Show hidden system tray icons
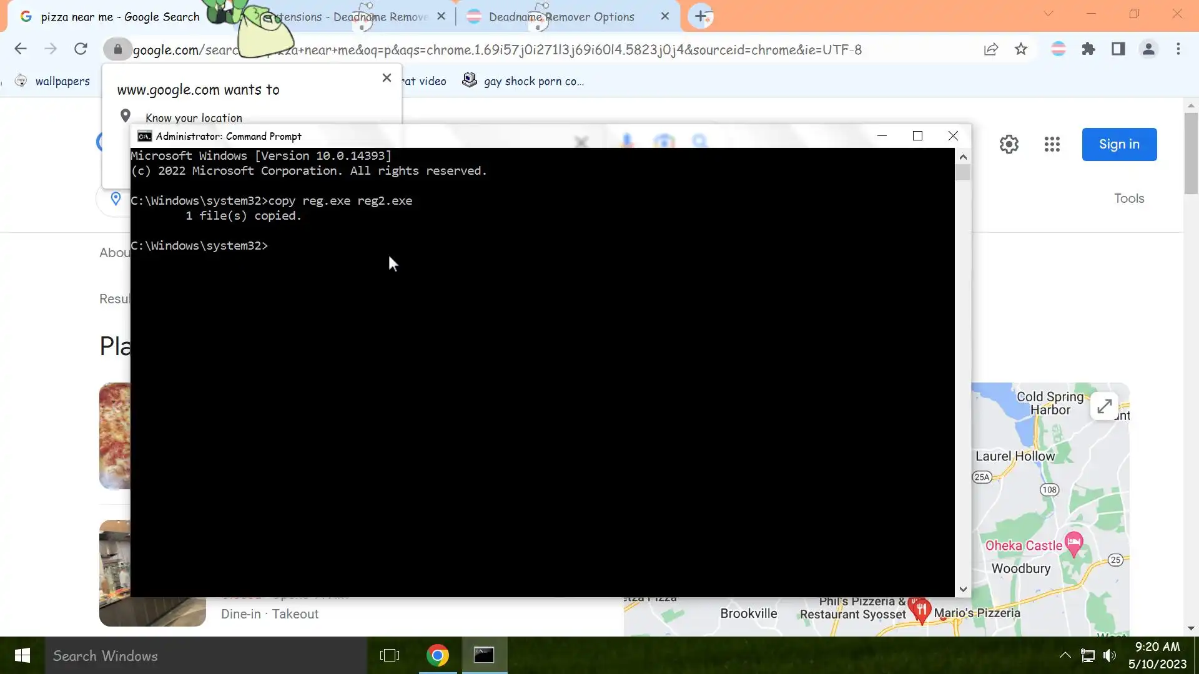 tap(1065, 655)
